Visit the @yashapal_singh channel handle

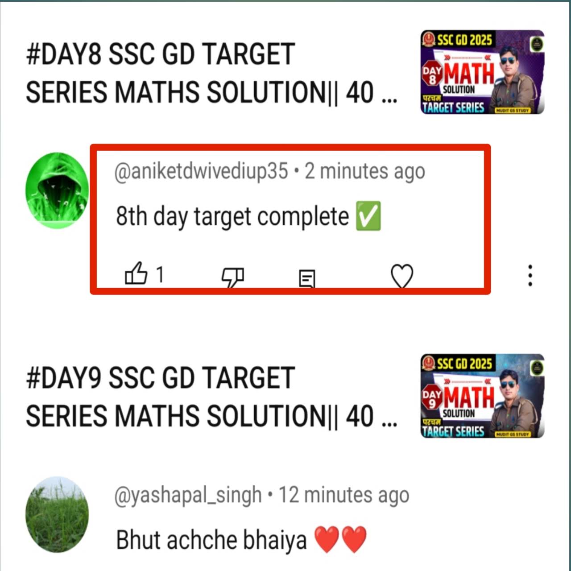[x=188, y=496]
